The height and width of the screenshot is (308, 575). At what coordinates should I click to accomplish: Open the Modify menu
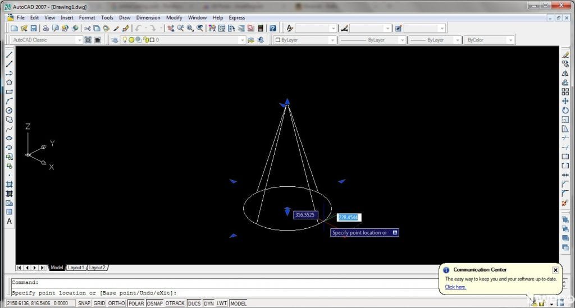pos(174,17)
